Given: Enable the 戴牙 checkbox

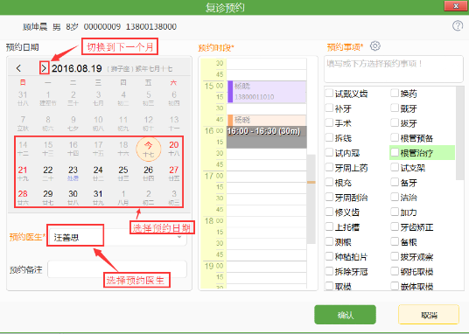Looking at the screenshot, I should coord(395,108).
